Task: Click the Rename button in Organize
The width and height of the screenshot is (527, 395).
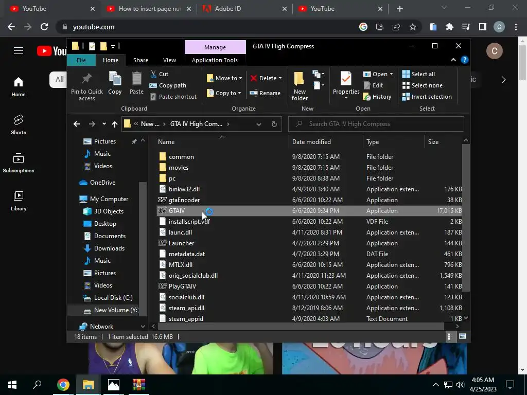Action: point(265,93)
